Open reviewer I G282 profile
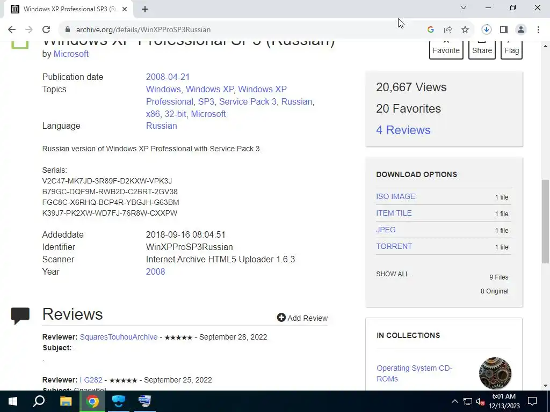The height and width of the screenshot is (412, 550). click(91, 380)
